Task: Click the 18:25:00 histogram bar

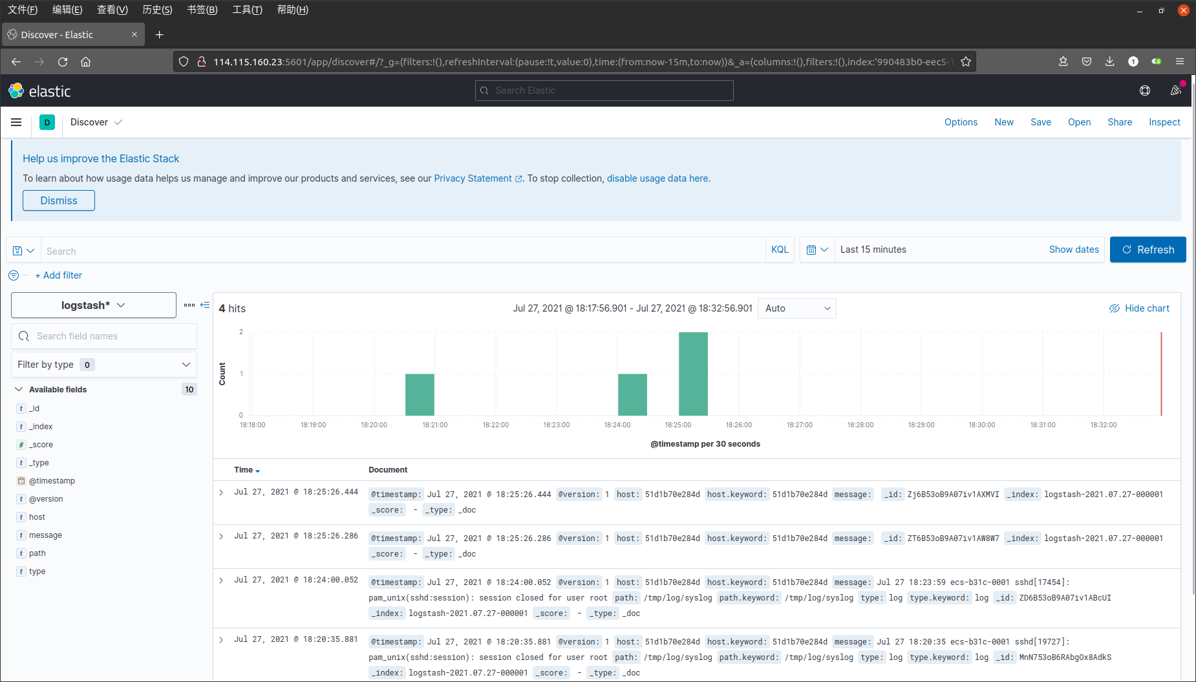Action: click(693, 374)
